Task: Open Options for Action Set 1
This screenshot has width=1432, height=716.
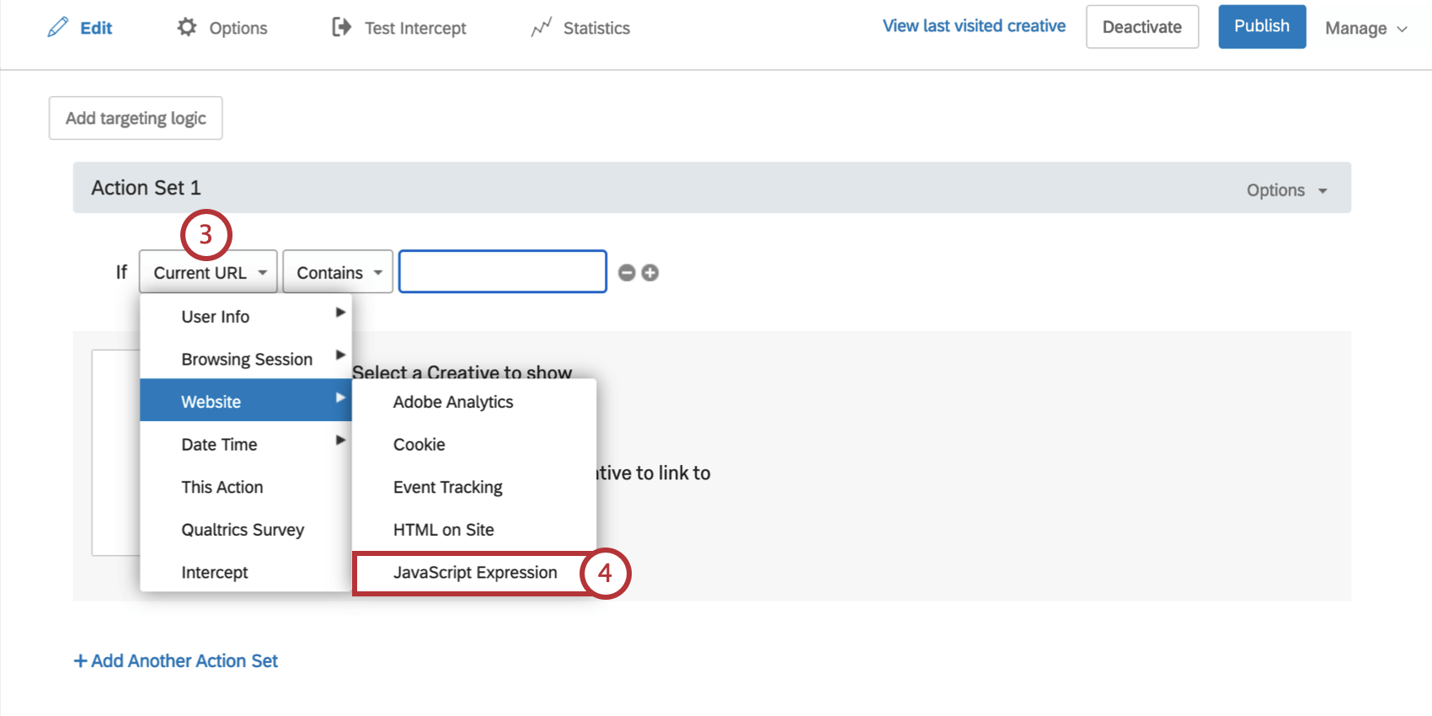Action: (1285, 190)
